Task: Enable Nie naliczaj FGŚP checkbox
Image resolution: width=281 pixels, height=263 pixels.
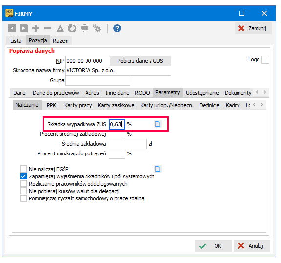Action: coord(23,169)
